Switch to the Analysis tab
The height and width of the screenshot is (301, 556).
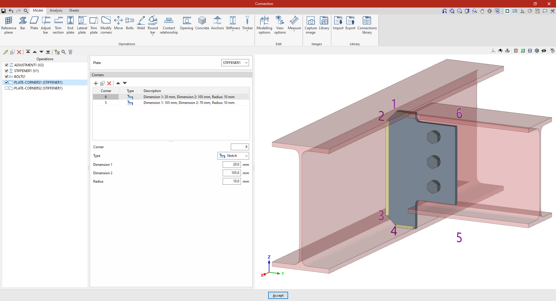pyautogui.click(x=56, y=10)
